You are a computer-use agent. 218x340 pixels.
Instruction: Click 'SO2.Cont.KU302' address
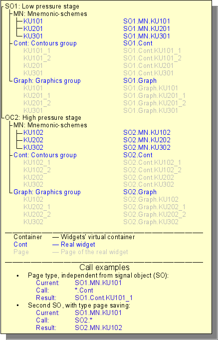click(149, 184)
